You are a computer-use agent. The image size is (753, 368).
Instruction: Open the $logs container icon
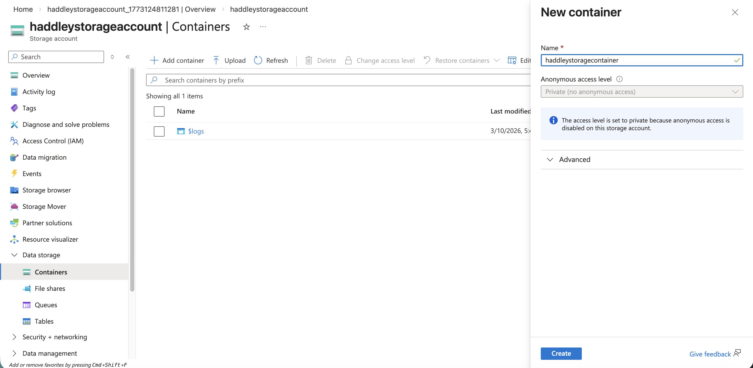pos(181,131)
